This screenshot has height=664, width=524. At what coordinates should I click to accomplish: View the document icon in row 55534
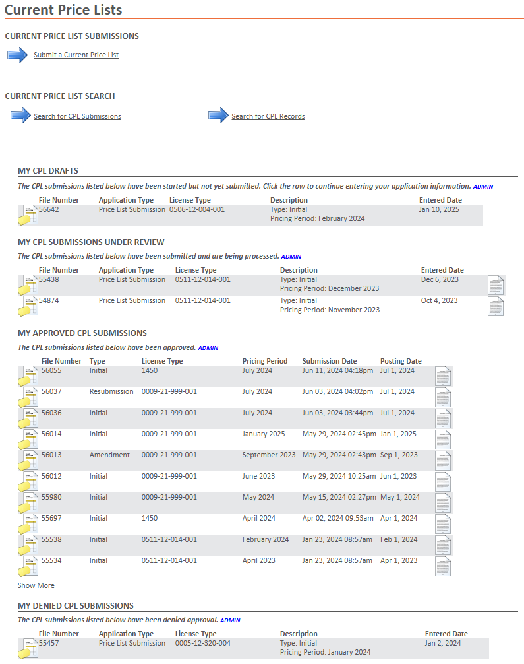pos(443,566)
